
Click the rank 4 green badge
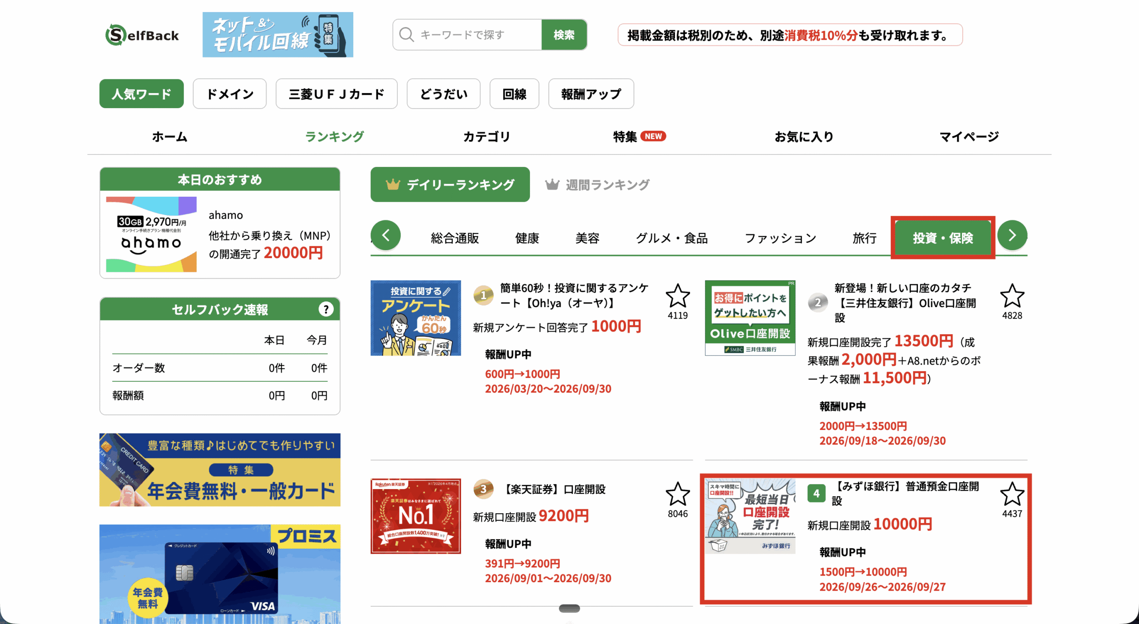[816, 493]
